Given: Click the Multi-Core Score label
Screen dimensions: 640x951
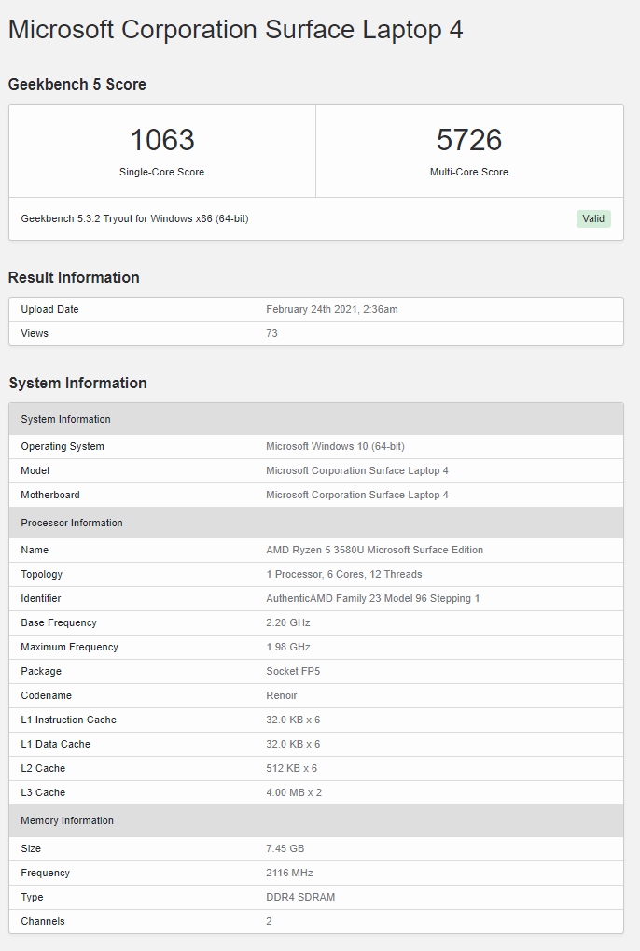Looking at the screenshot, I should click(469, 173).
